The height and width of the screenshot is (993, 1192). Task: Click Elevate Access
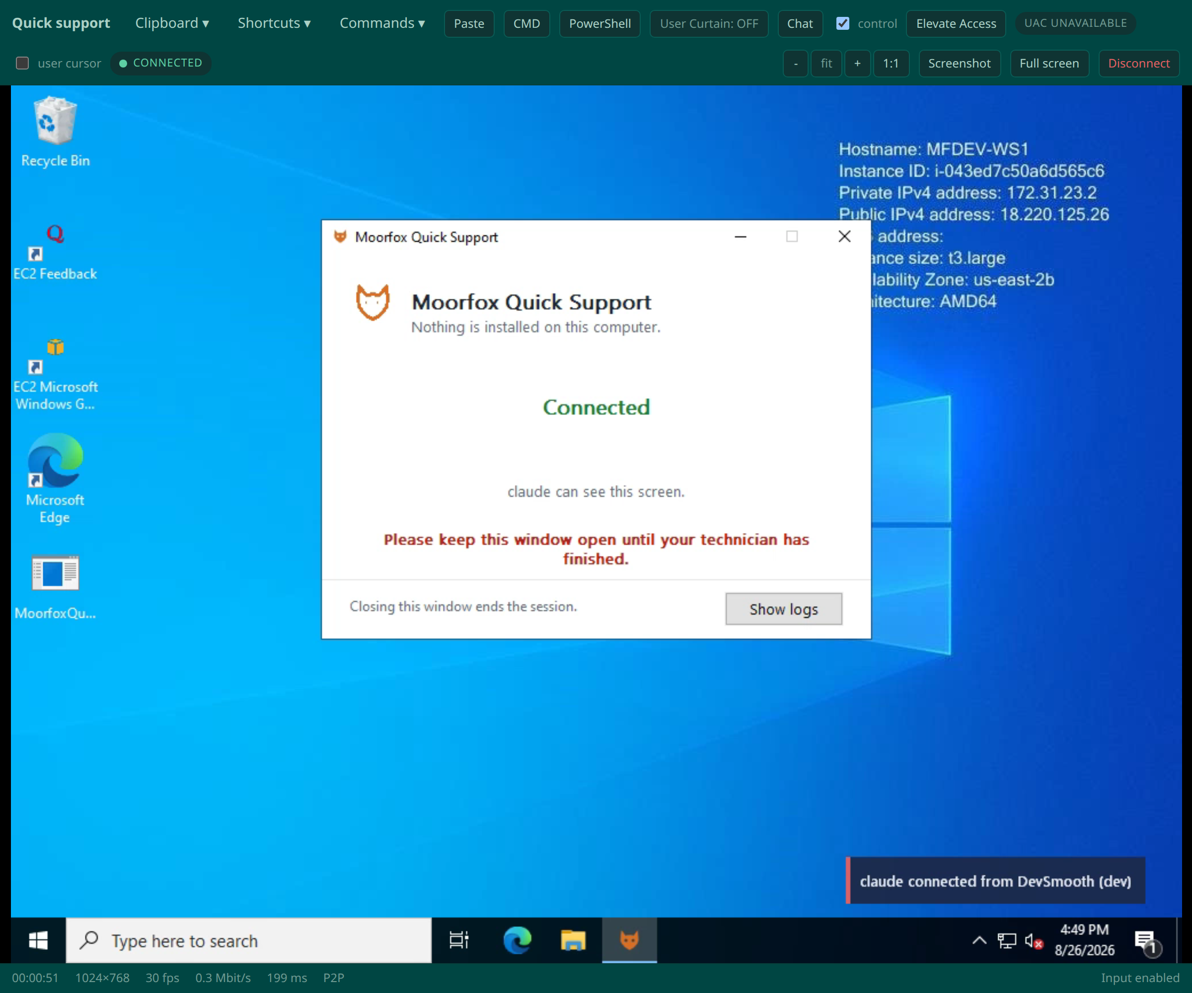tap(956, 23)
